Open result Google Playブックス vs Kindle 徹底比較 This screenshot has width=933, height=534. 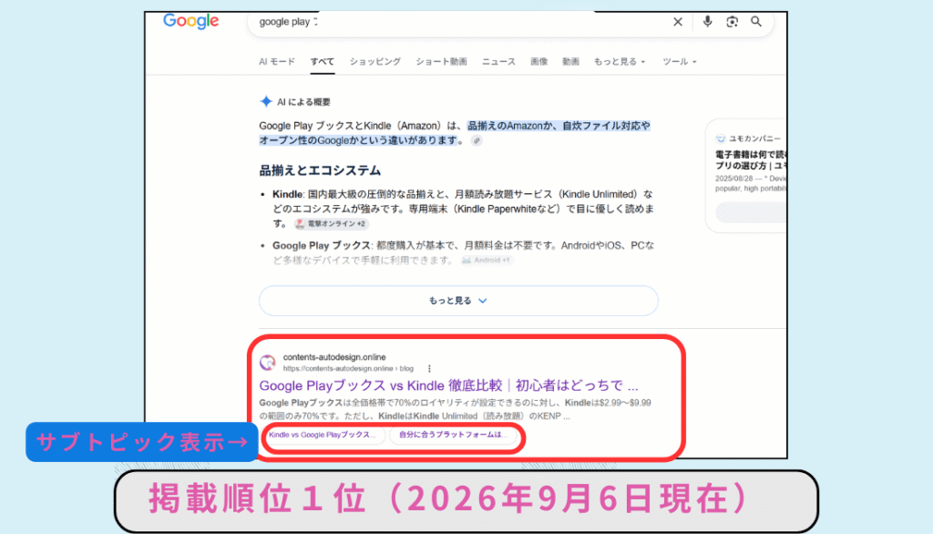click(x=448, y=385)
